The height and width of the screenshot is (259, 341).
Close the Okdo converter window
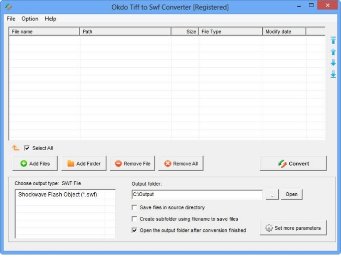[327, 6]
